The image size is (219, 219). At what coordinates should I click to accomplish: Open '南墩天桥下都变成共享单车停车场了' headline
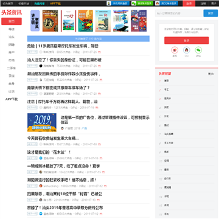[58, 88]
